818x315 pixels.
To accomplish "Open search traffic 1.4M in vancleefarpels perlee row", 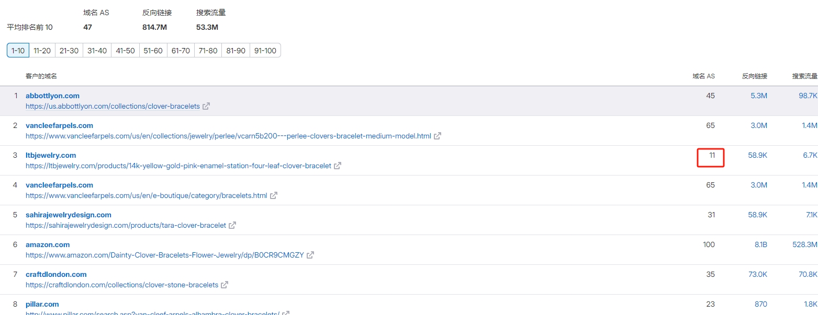I will tap(809, 125).
